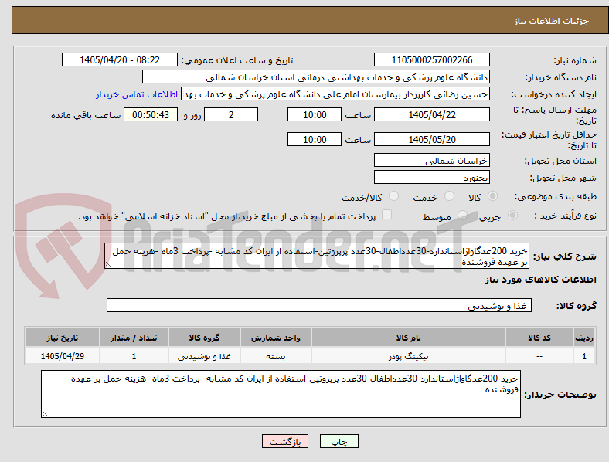Click the table cell بیکینگ پودر
609x462 pixels.
pyautogui.click(x=408, y=356)
